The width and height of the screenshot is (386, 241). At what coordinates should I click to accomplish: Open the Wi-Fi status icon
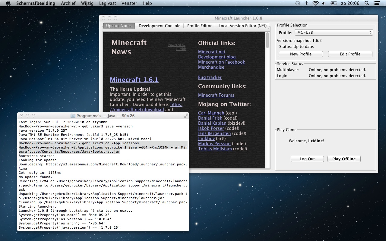[x=315, y=3]
